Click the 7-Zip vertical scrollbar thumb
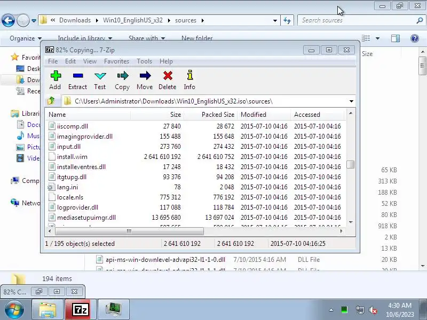The width and height of the screenshot is (427, 320). [x=351, y=164]
